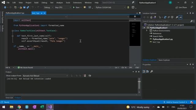This screenshot has height=110, width=196.
Task: Click the Output window vertical scrollbar
Action: [139, 86]
